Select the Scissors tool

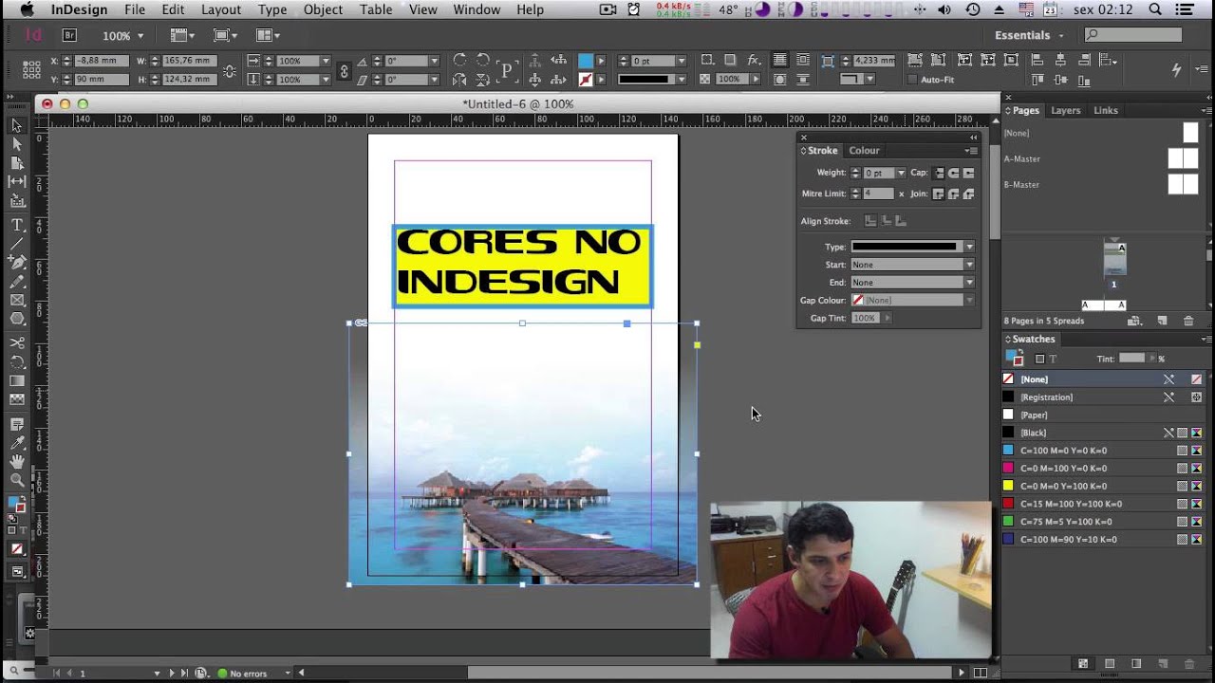click(x=17, y=342)
